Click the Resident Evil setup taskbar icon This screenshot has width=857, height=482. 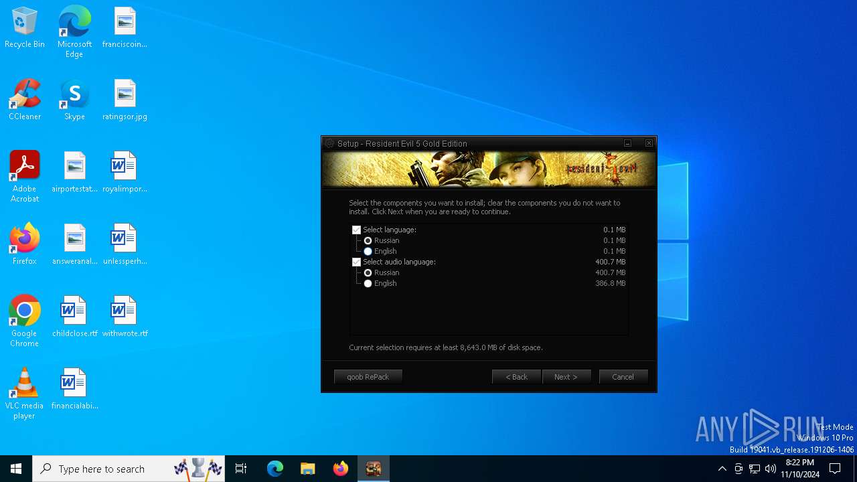coord(374,469)
